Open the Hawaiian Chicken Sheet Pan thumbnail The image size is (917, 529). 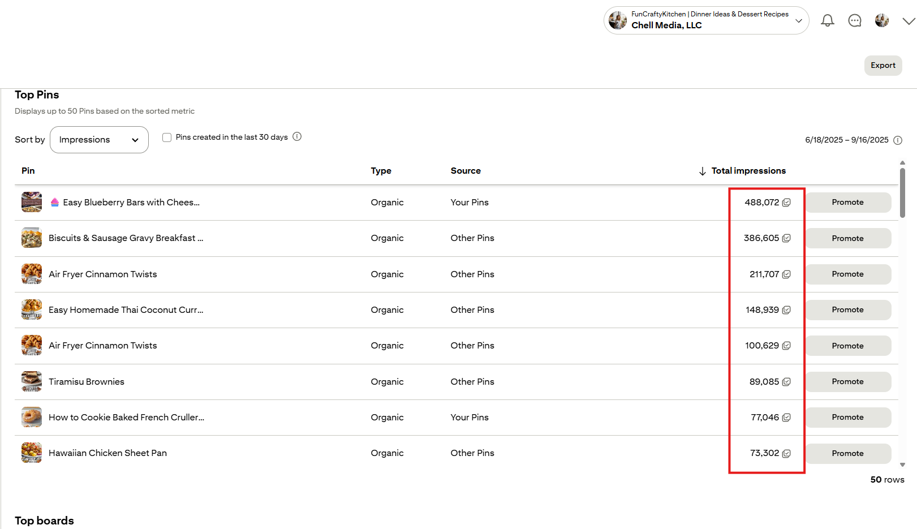32,453
